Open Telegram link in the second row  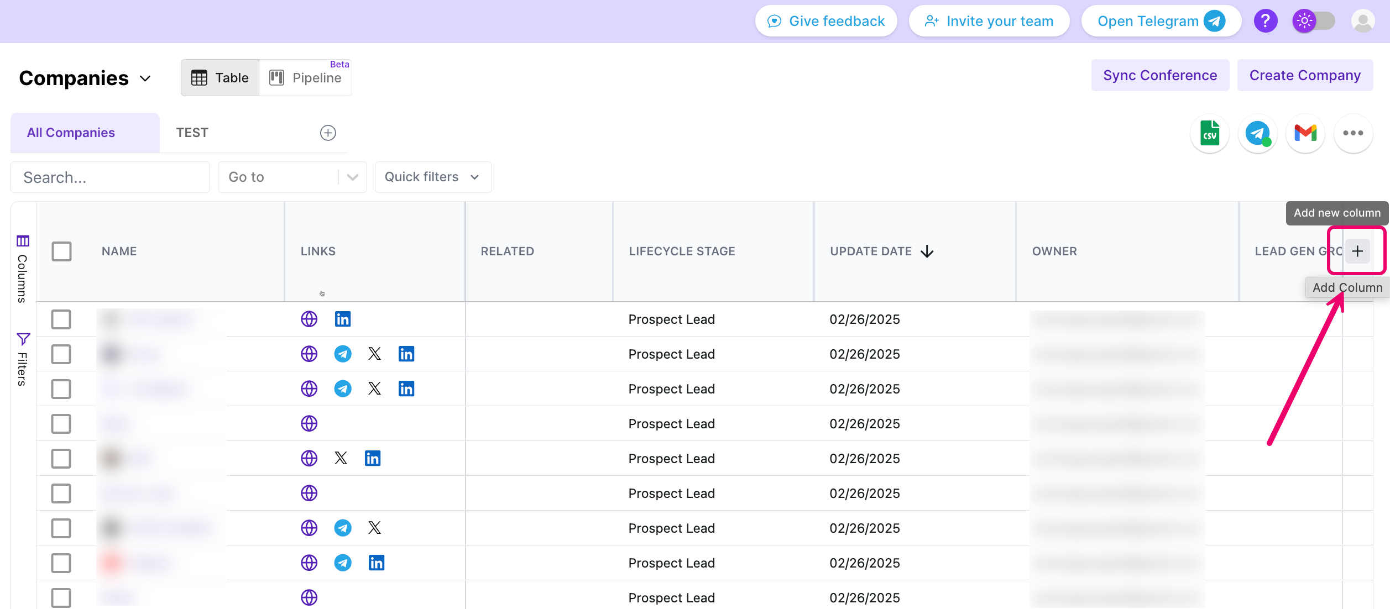pos(343,354)
